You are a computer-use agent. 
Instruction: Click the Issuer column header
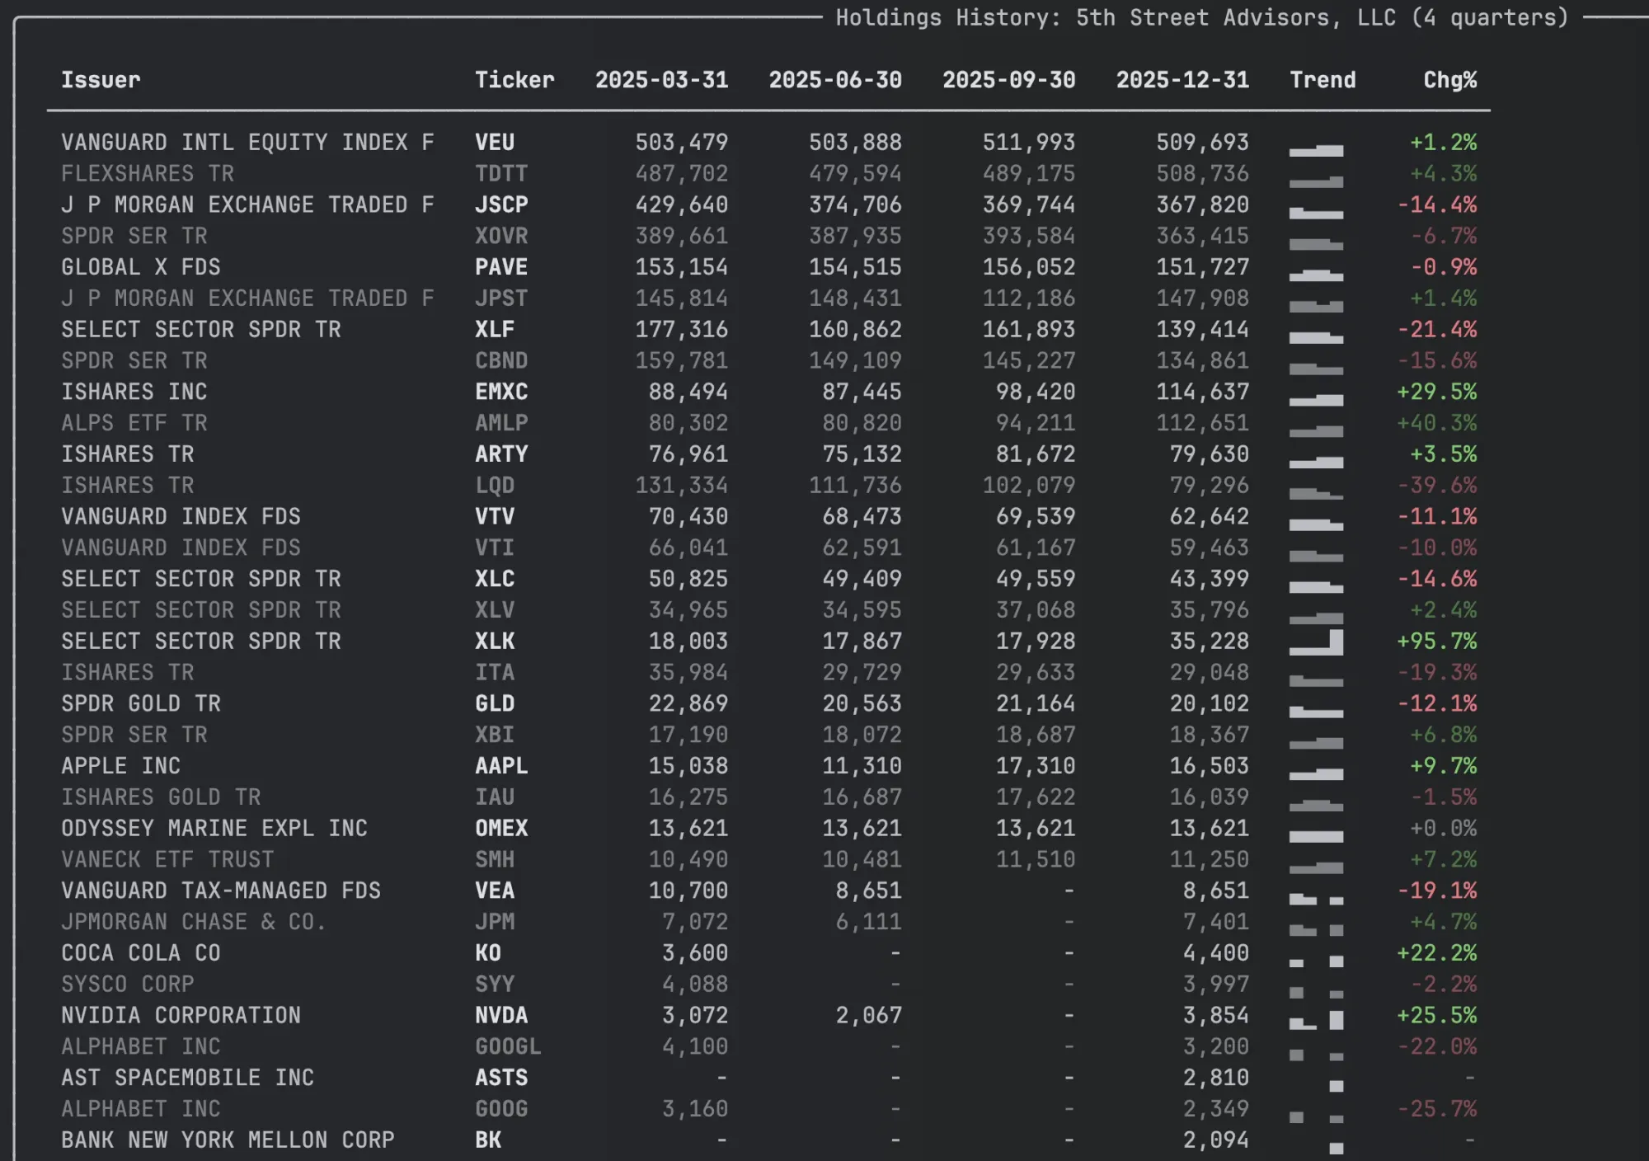(101, 80)
